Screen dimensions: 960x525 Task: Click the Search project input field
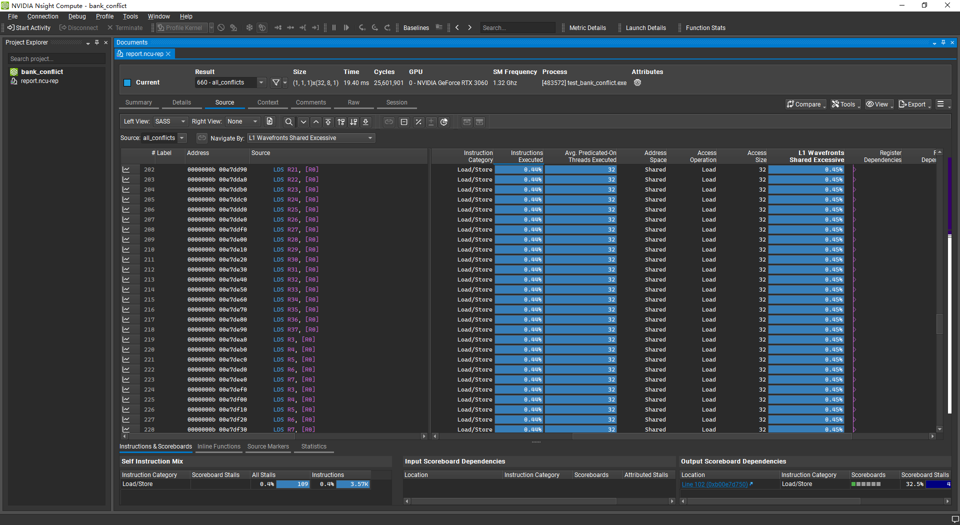point(56,59)
